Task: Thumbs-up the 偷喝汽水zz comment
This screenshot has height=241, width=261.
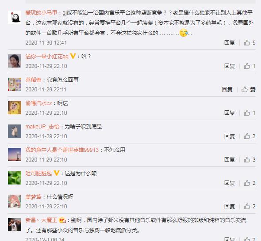Action: 249,113
